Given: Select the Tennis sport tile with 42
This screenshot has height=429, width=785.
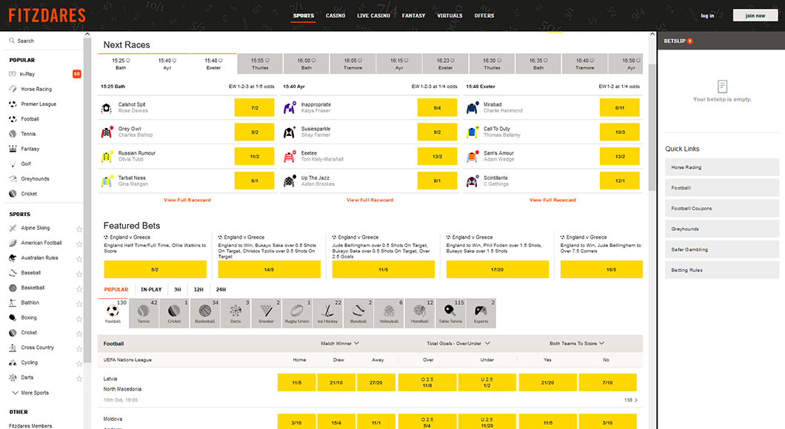Looking at the screenshot, I should click(x=144, y=313).
